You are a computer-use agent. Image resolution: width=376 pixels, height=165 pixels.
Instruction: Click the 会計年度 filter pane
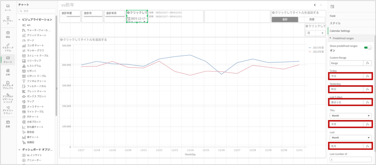70,16
